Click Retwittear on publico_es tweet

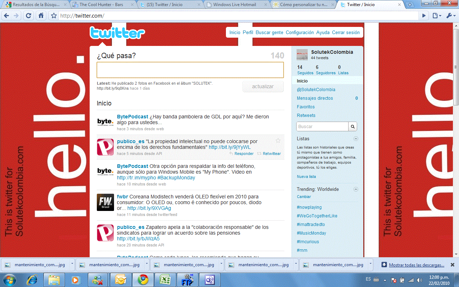[269, 154]
